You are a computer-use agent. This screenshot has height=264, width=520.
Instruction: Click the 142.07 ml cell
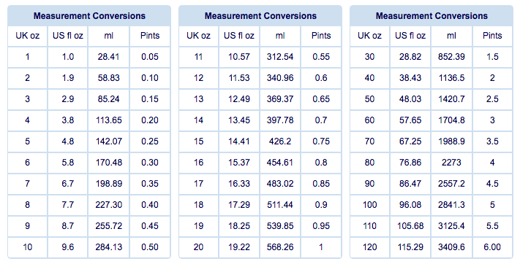pos(109,141)
